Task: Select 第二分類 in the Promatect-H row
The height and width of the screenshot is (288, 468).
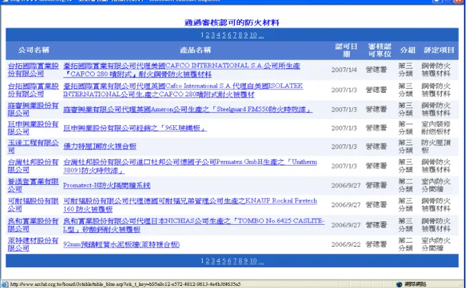Action: coord(405,186)
